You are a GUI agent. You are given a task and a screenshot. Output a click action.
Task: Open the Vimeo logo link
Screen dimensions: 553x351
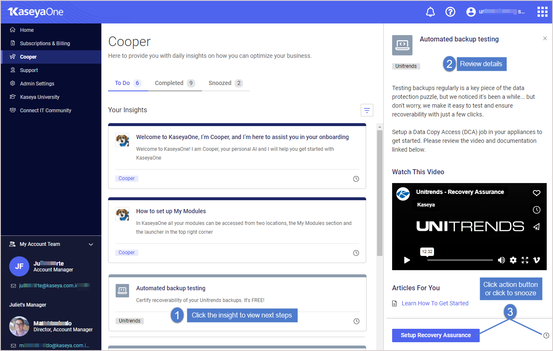click(537, 260)
